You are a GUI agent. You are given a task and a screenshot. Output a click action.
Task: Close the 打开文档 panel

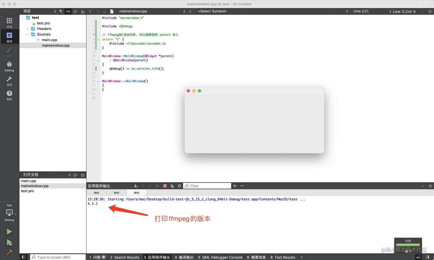(x=83, y=175)
